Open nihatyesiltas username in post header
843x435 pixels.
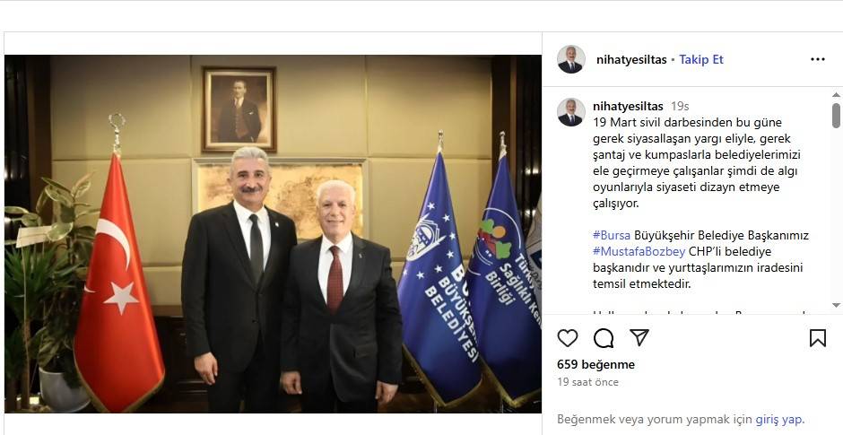click(631, 60)
